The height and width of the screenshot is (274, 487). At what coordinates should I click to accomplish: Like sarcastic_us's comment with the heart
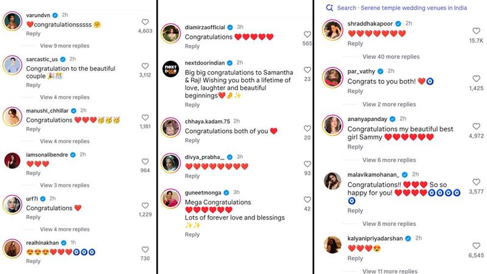144,66
